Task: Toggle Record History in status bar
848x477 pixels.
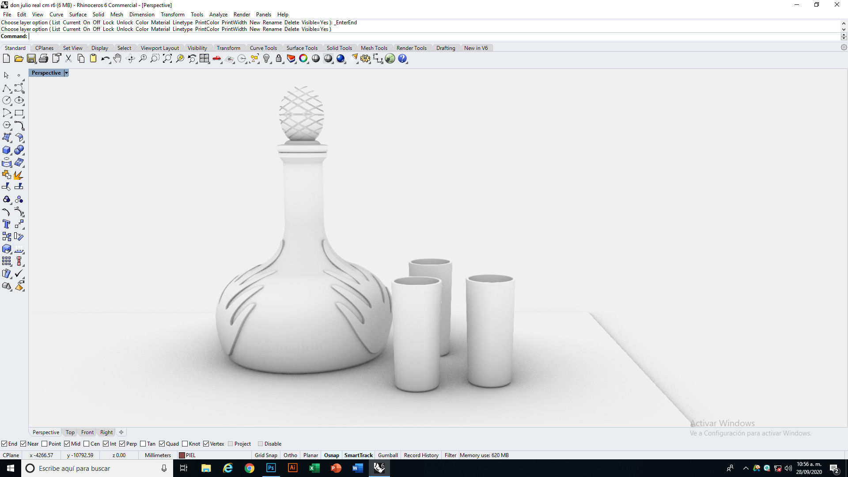Action: click(x=421, y=455)
